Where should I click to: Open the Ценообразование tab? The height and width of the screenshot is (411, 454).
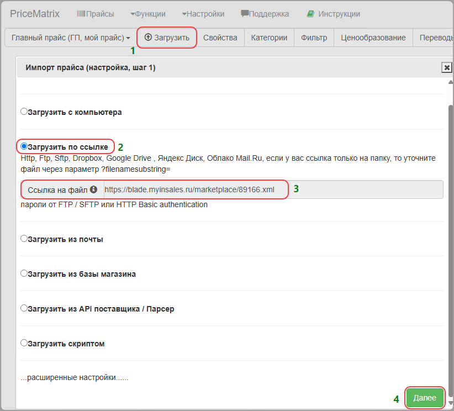[373, 38]
